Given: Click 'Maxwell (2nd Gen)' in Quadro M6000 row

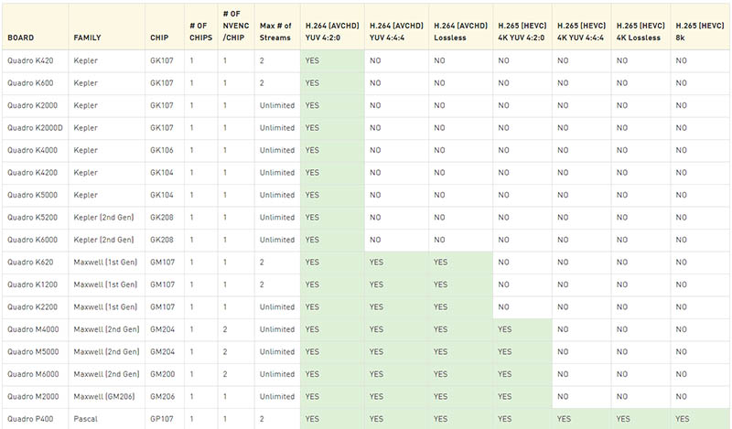Looking at the screenshot, I should [106, 374].
